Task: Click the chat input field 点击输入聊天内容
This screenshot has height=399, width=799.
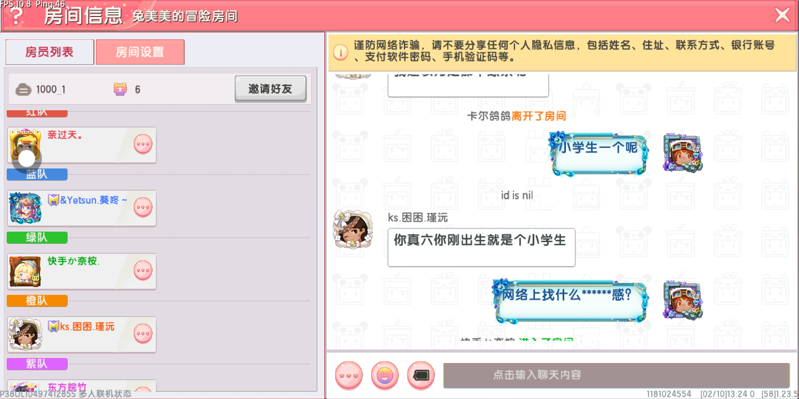Action: (616, 375)
